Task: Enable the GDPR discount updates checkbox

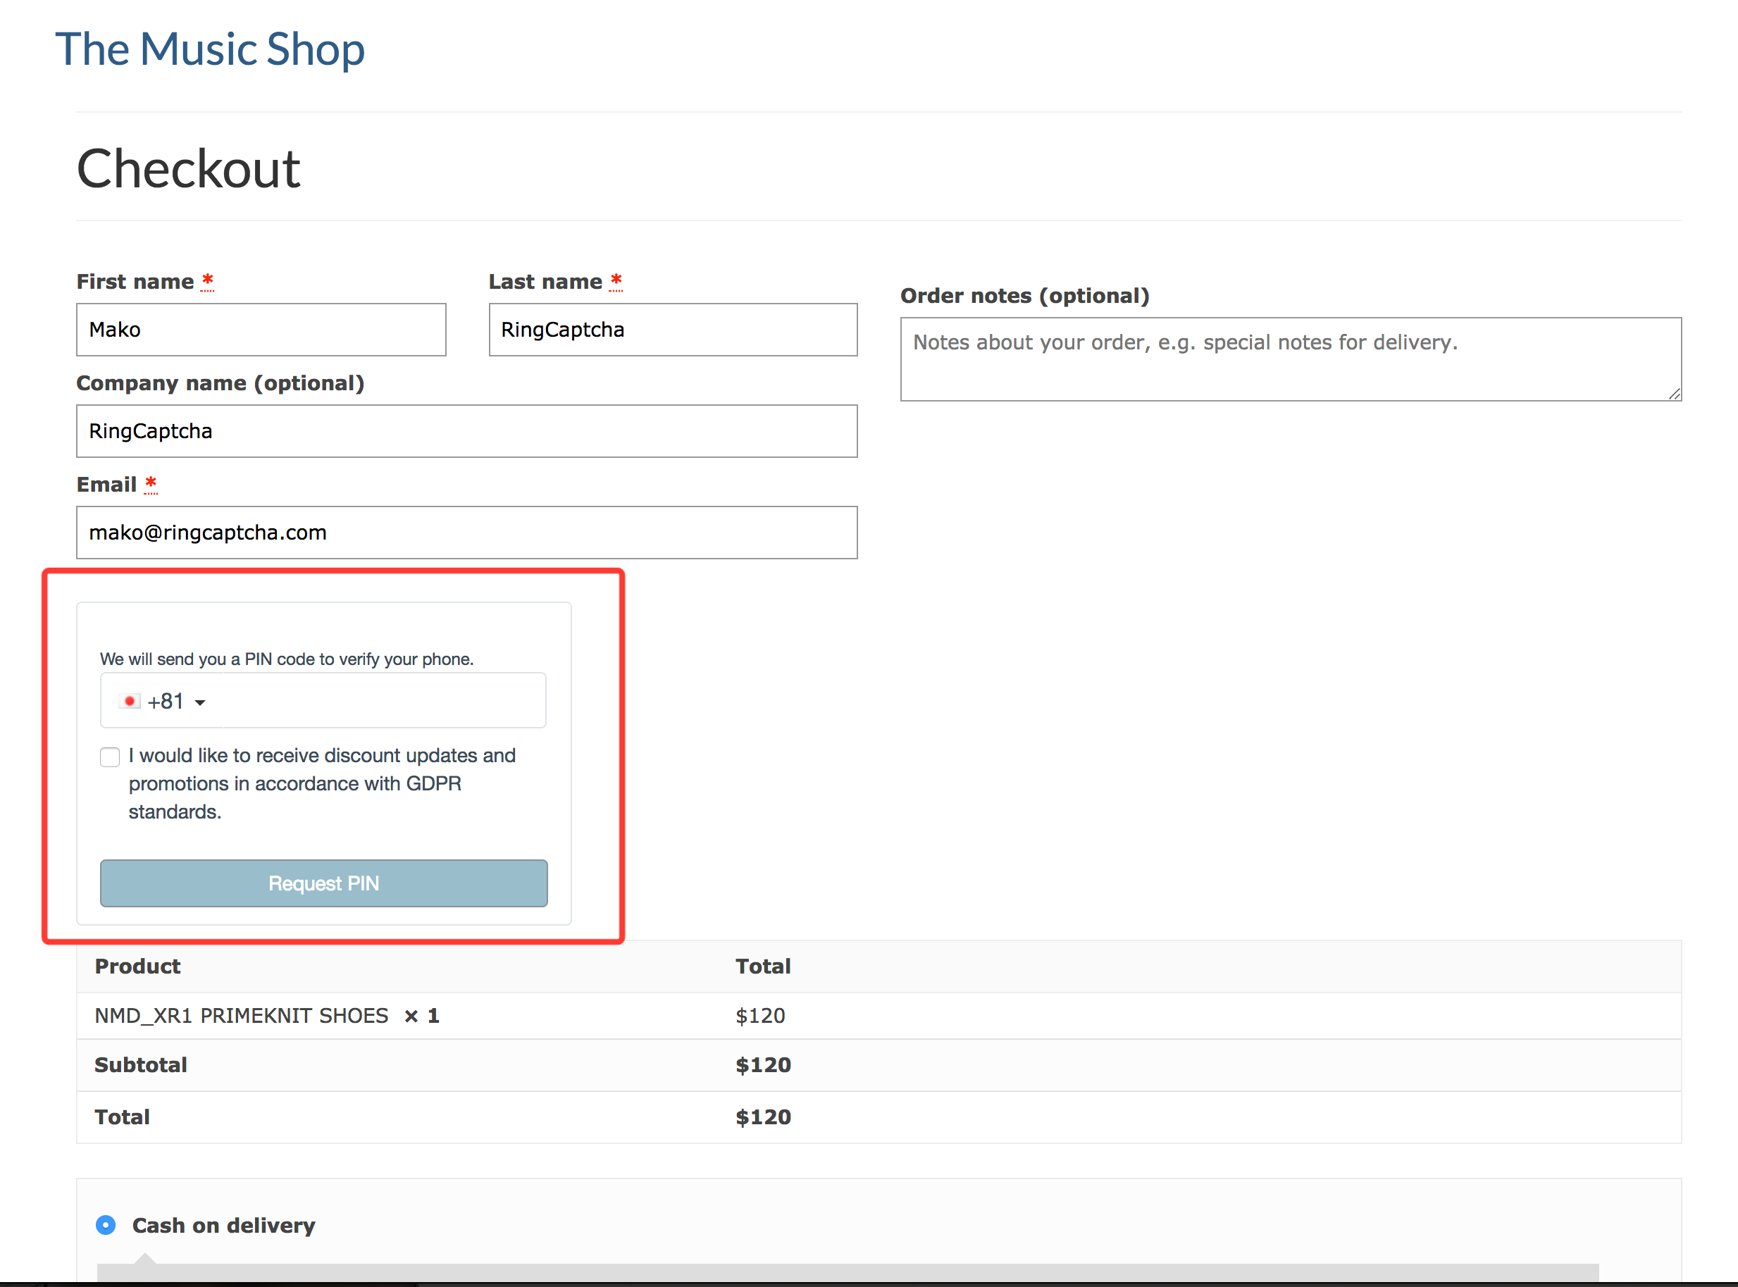Action: (x=110, y=757)
